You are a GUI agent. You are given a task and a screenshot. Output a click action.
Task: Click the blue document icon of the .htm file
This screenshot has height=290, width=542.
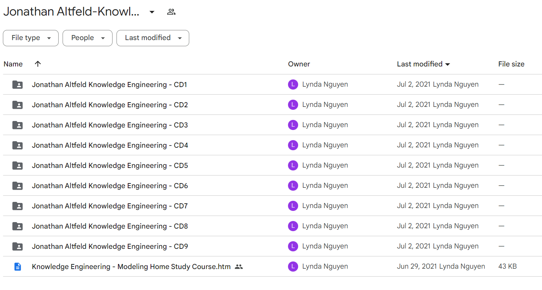pyautogui.click(x=17, y=267)
